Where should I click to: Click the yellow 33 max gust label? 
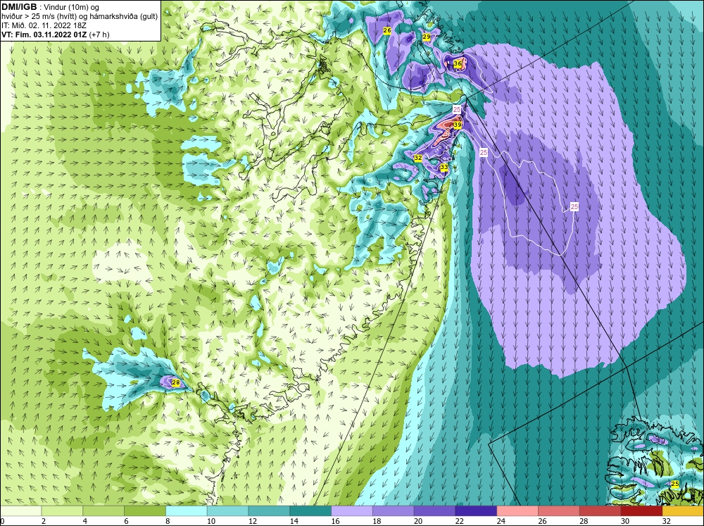pyautogui.click(x=444, y=167)
